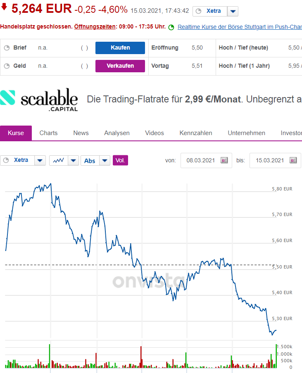The width and height of the screenshot is (302, 373).
Task: Click the Scalable Capital logo
Action: click(39, 100)
